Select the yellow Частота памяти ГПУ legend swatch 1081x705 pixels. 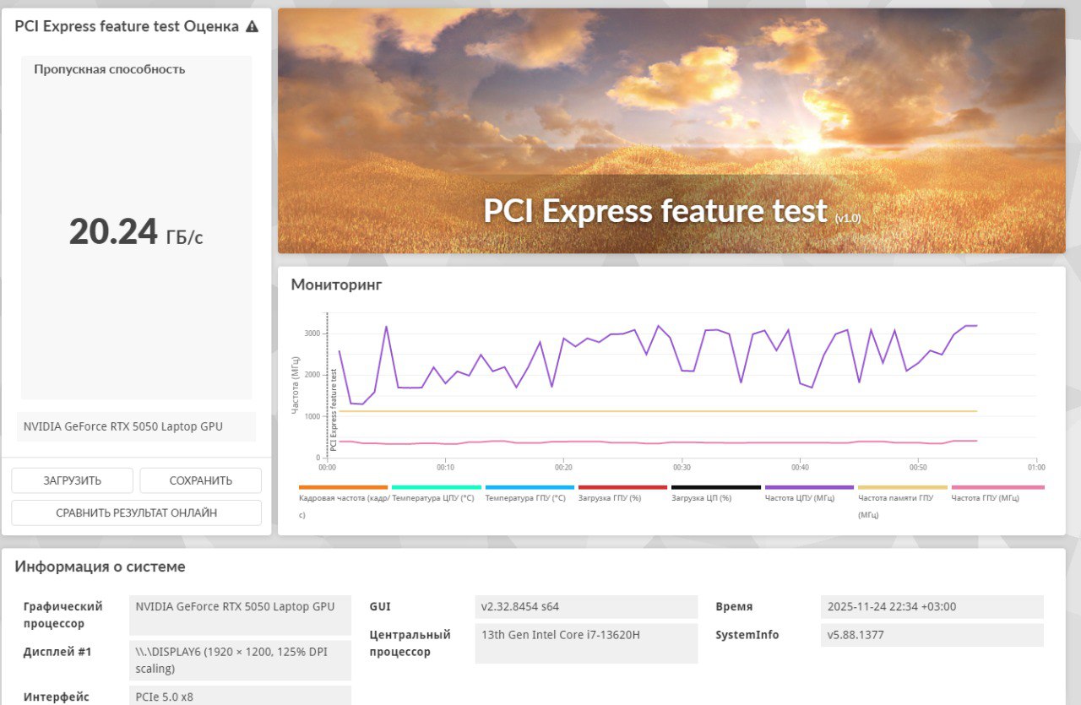coord(902,488)
